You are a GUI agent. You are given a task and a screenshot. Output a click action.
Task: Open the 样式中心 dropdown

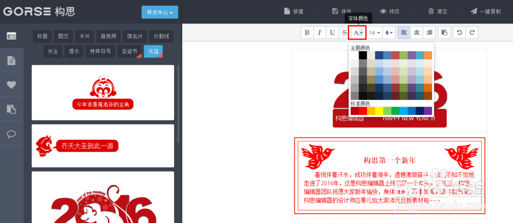[160, 12]
